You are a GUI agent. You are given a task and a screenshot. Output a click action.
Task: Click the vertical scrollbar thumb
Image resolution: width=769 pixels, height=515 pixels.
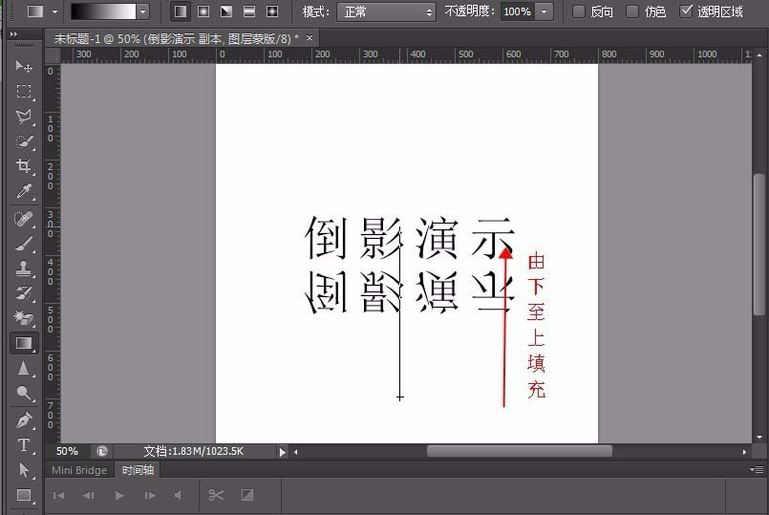[x=759, y=245]
